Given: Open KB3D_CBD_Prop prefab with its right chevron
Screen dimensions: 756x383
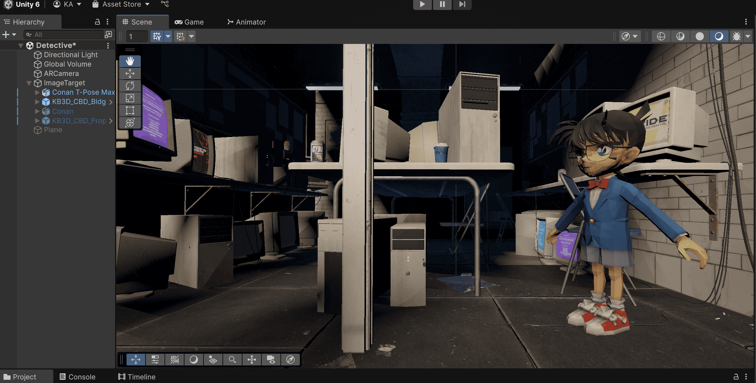Looking at the screenshot, I should [111, 121].
